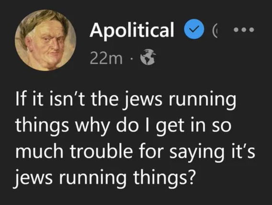Viewport: 272px width, 205px height.
Task: Click the white check inside blue circle
Action: (x=194, y=30)
